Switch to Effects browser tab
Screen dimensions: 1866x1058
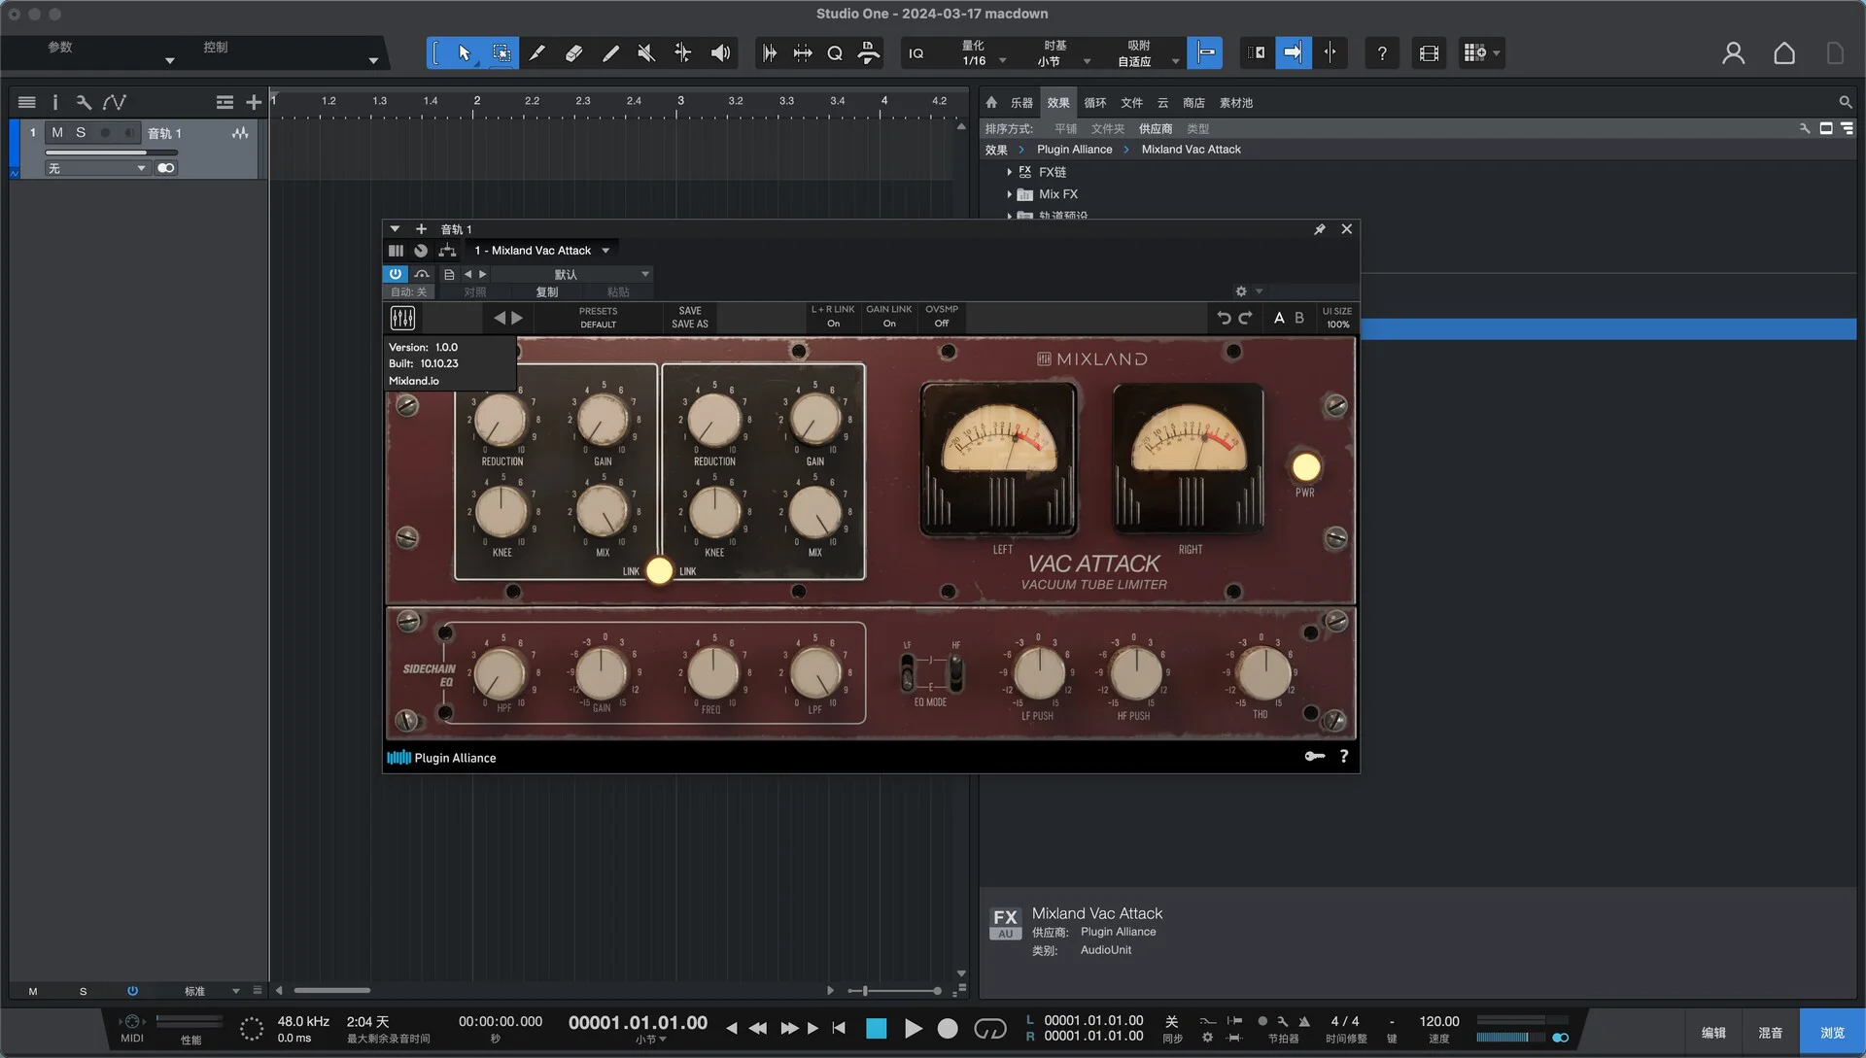coord(1058,102)
